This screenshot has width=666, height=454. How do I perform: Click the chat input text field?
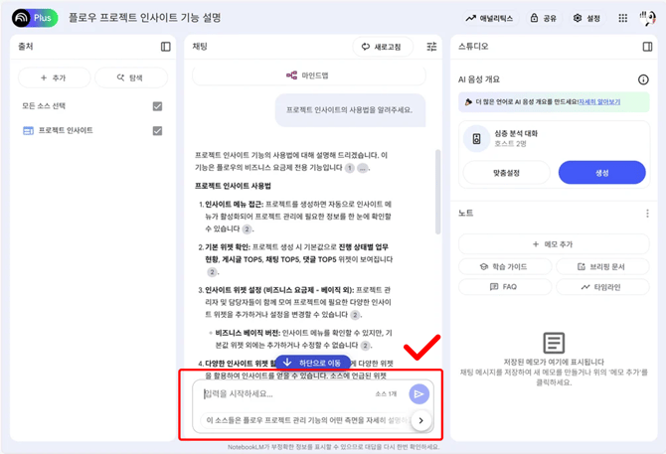(x=283, y=393)
